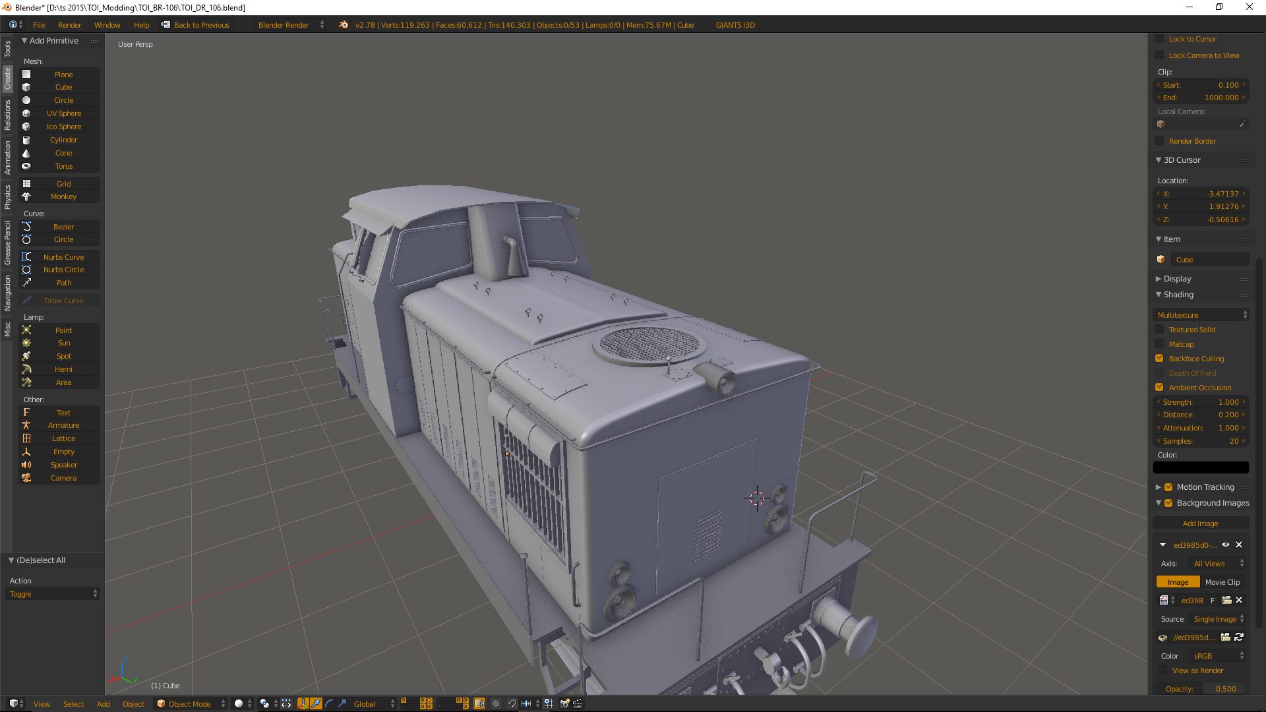The width and height of the screenshot is (1266, 712).
Task: Disable the Backface Culling checkbox
Action: coord(1159,359)
